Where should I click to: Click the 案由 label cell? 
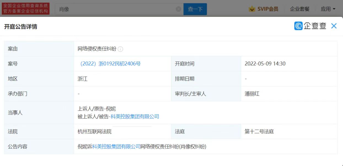pos(39,49)
